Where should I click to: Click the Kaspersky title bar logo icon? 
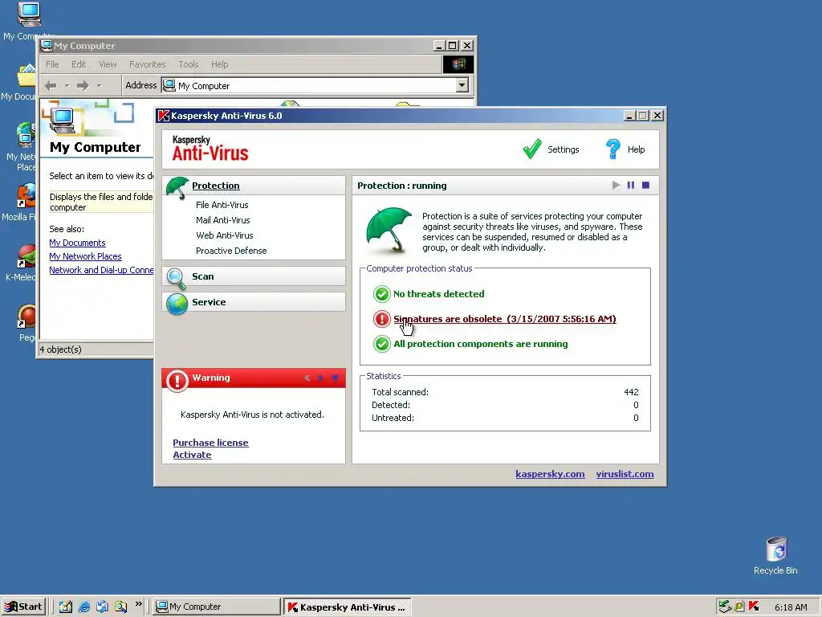[164, 116]
